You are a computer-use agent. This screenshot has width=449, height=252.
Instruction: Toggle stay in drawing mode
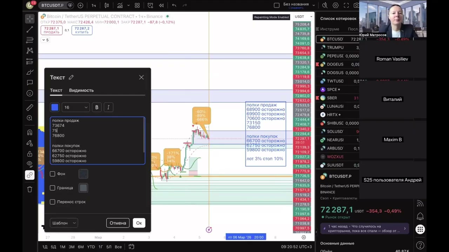[x=30, y=143]
